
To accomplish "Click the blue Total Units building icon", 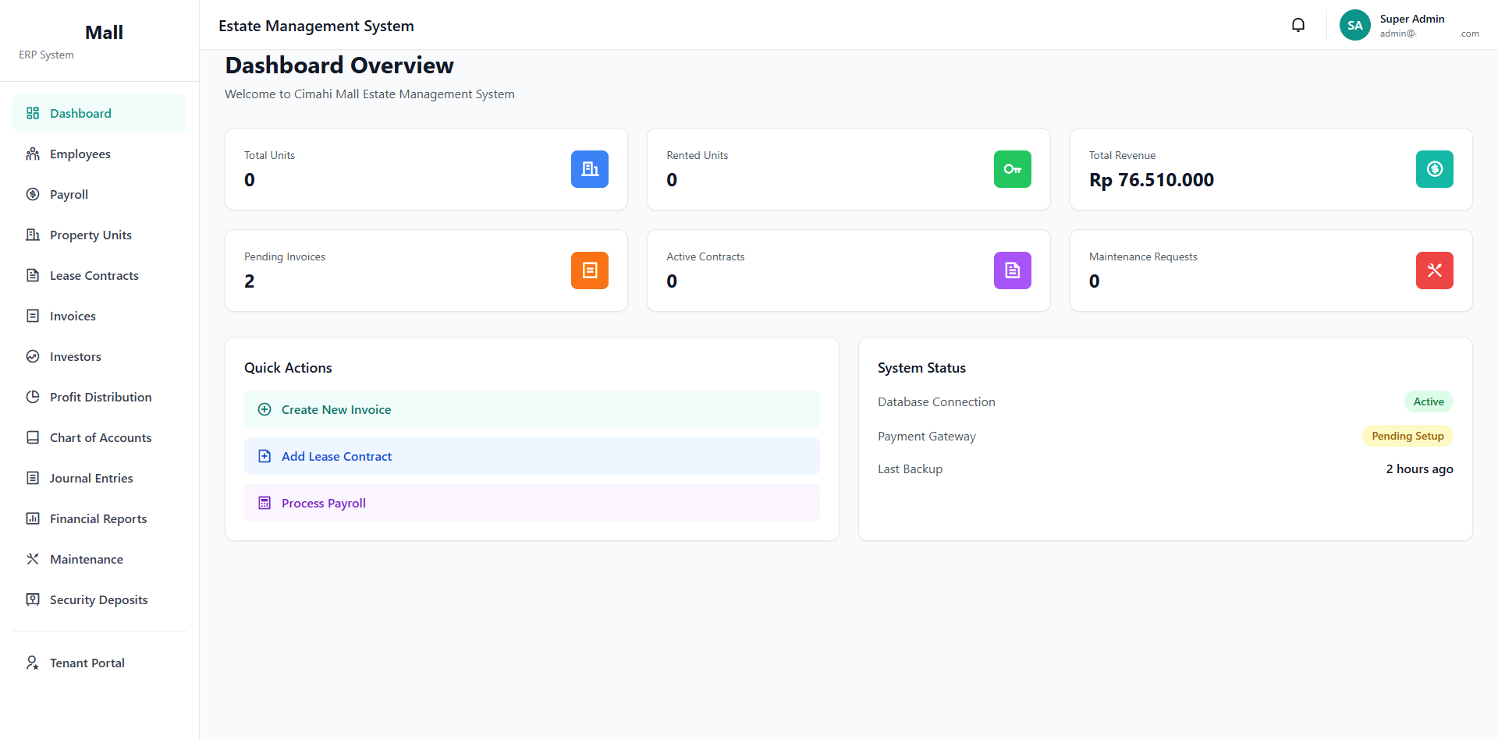I will [589, 169].
